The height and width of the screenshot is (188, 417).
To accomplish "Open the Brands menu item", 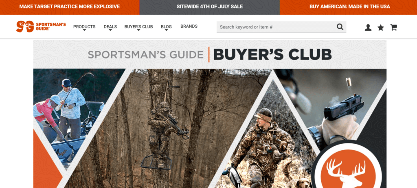I will (189, 26).
